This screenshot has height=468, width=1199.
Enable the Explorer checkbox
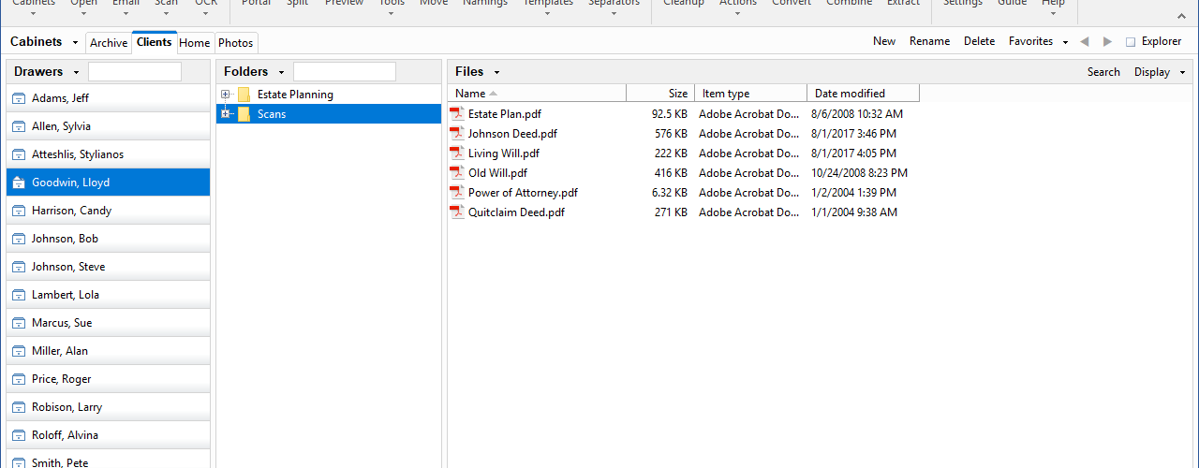tap(1131, 42)
